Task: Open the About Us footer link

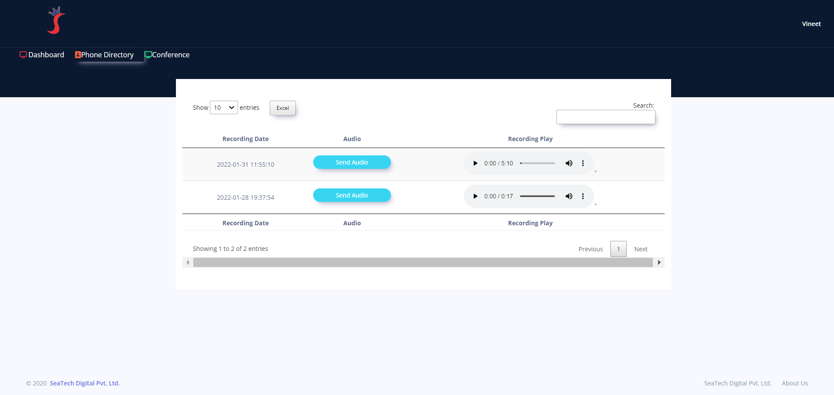Action: [794, 383]
